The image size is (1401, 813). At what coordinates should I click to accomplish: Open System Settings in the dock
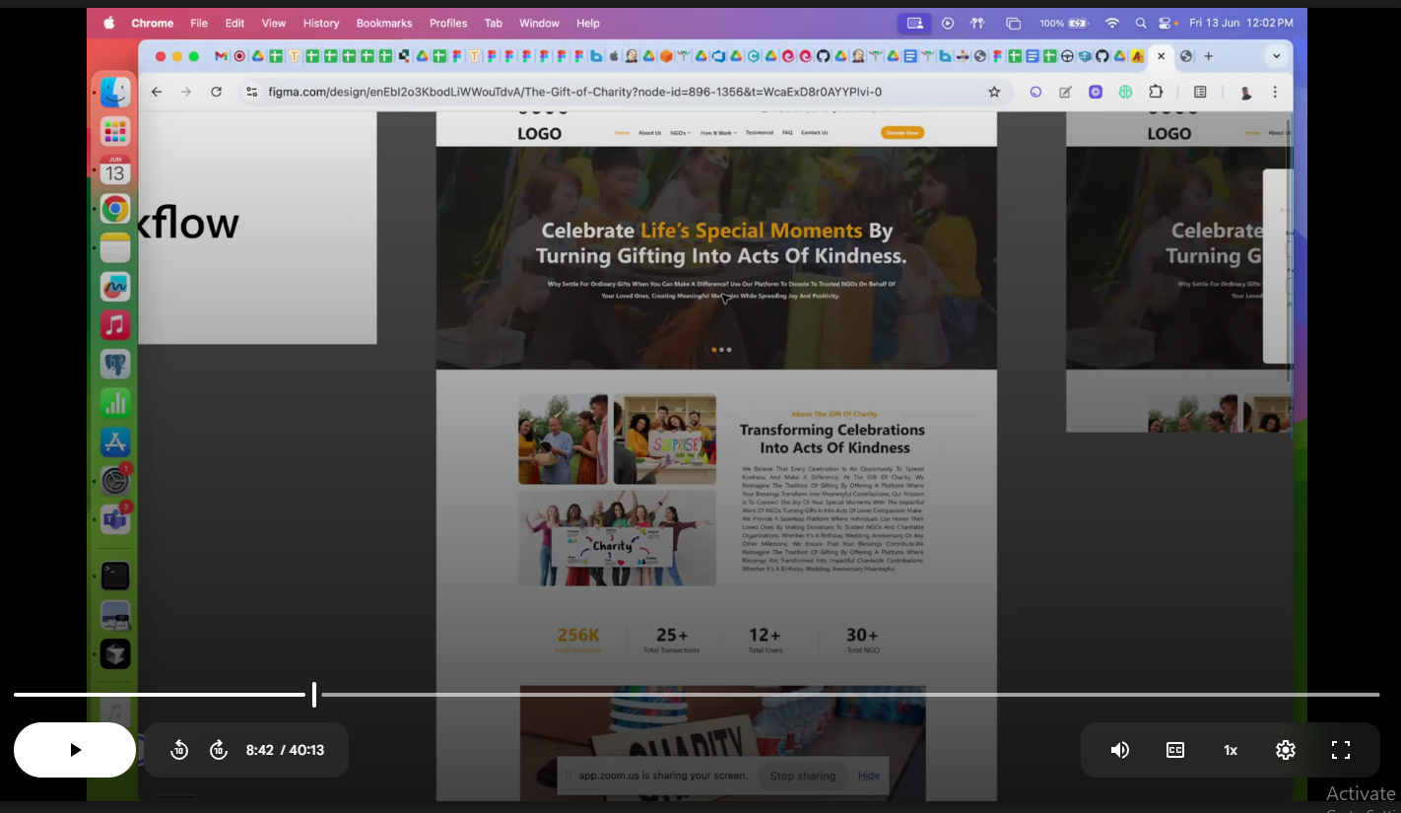pos(115,481)
